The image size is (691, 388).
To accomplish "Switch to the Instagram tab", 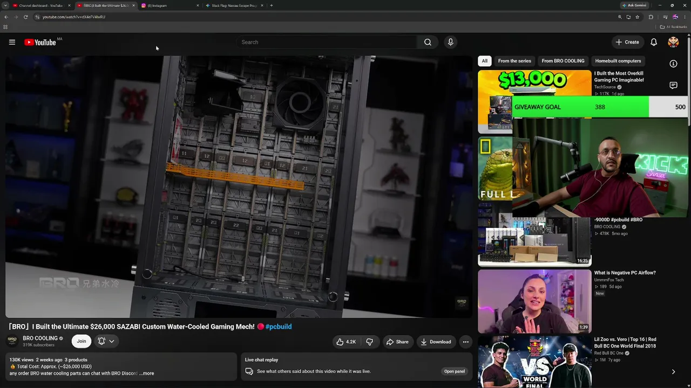I will point(169,5).
